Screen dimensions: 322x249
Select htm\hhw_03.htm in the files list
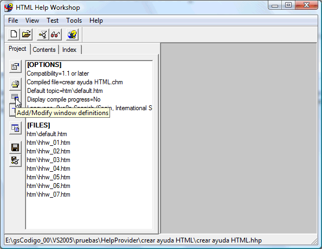pyautogui.click(x=48, y=160)
